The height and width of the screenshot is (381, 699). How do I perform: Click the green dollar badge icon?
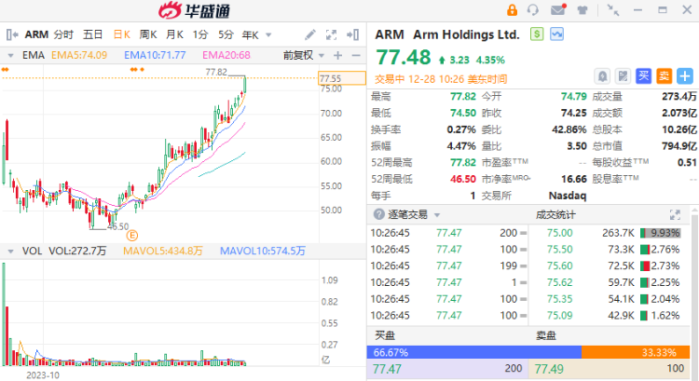click(x=537, y=34)
